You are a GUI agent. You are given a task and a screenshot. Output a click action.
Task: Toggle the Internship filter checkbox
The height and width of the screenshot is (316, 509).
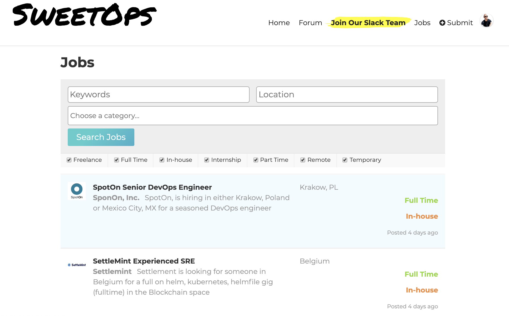pyautogui.click(x=207, y=160)
